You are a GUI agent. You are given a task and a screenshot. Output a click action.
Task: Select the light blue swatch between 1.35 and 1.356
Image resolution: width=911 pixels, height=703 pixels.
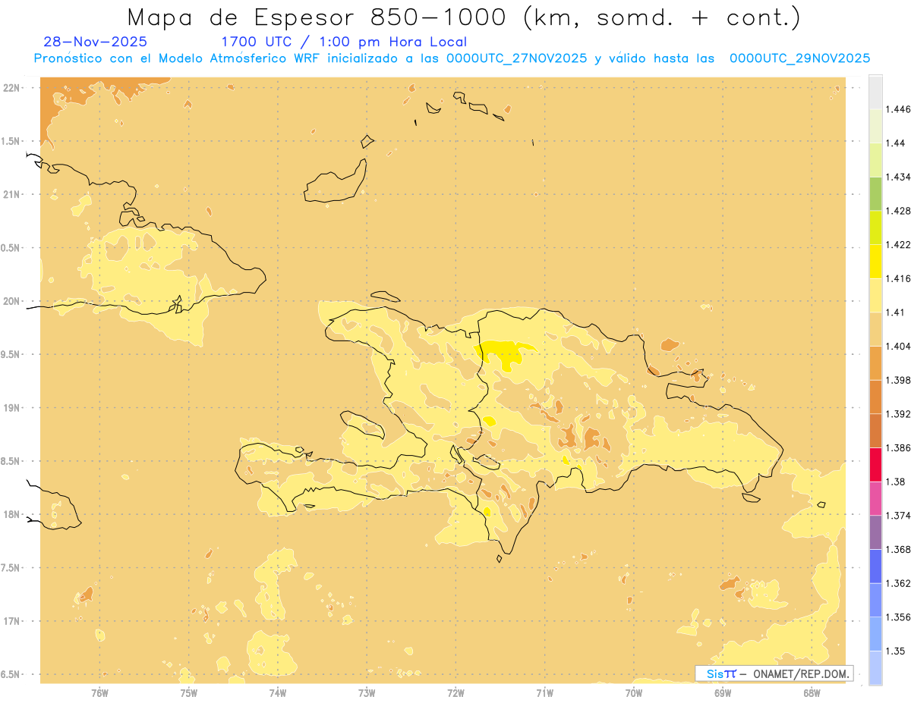pyautogui.click(x=875, y=634)
